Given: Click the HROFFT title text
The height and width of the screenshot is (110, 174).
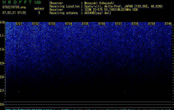Looking at the screenshot, I should [17, 2].
